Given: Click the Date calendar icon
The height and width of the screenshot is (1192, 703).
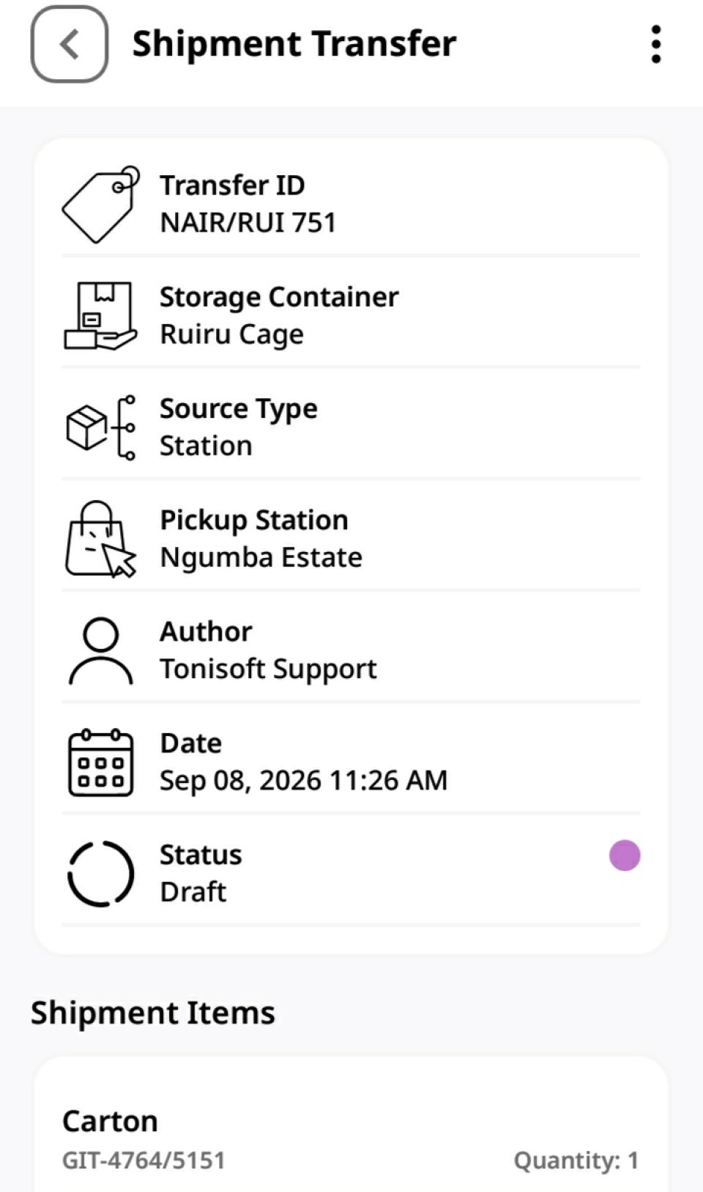Looking at the screenshot, I should tap(101, 762).
